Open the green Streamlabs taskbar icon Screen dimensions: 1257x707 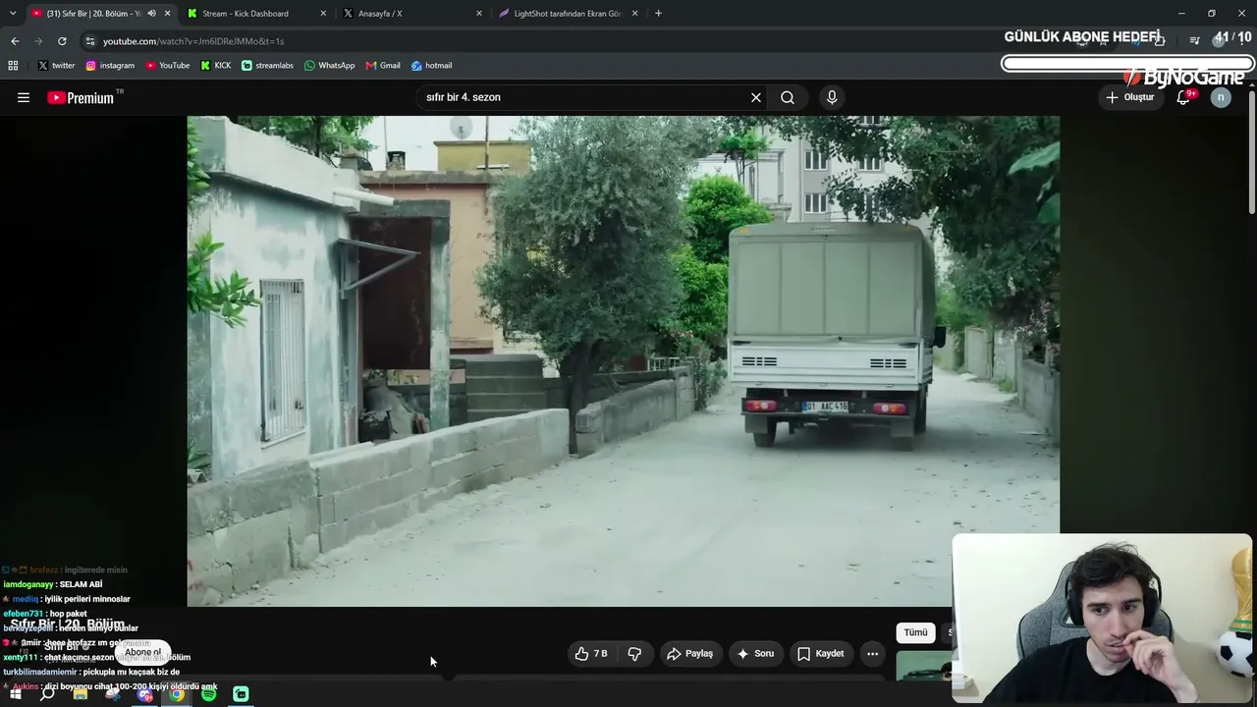tap(242, 694)
